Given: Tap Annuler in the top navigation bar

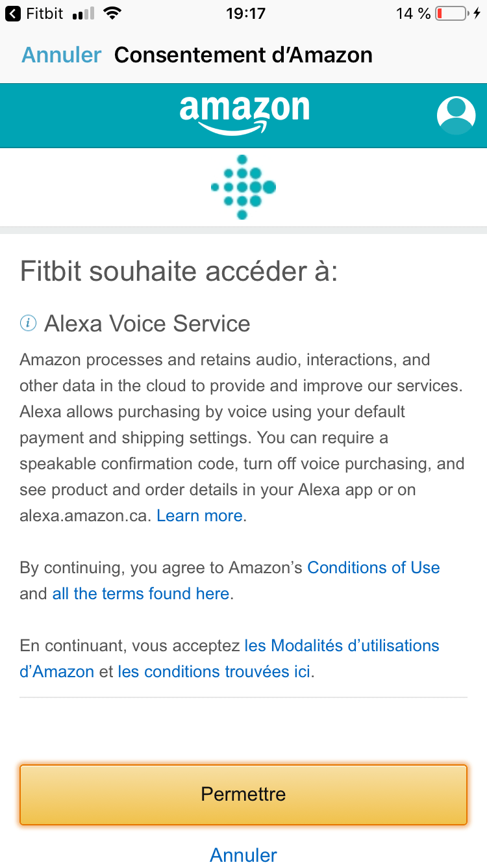Looking at the screenshot, I should [x=62, y=55].
